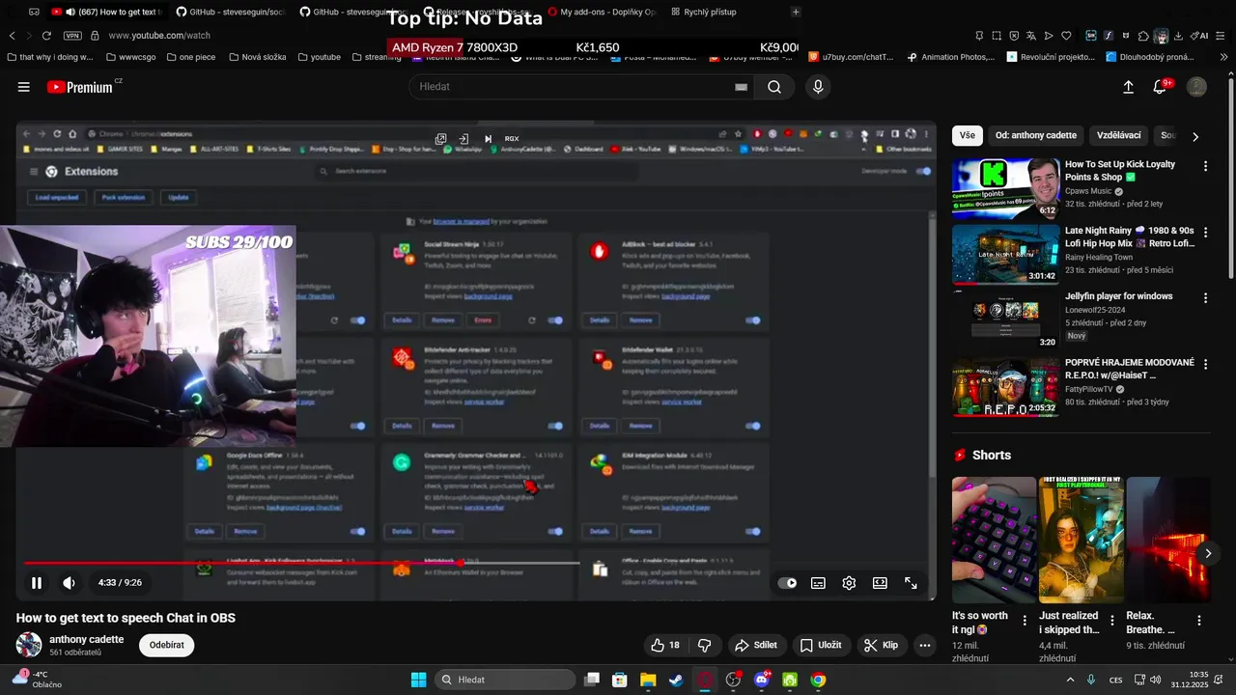1236x695 pixels.
Task: Expand hidden system tray icons
Action: click(1070, 680)
